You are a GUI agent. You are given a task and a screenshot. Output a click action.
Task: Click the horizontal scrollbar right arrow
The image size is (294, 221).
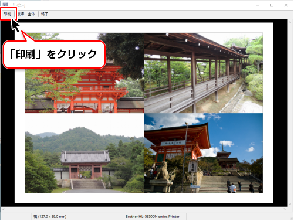[285, 209]
